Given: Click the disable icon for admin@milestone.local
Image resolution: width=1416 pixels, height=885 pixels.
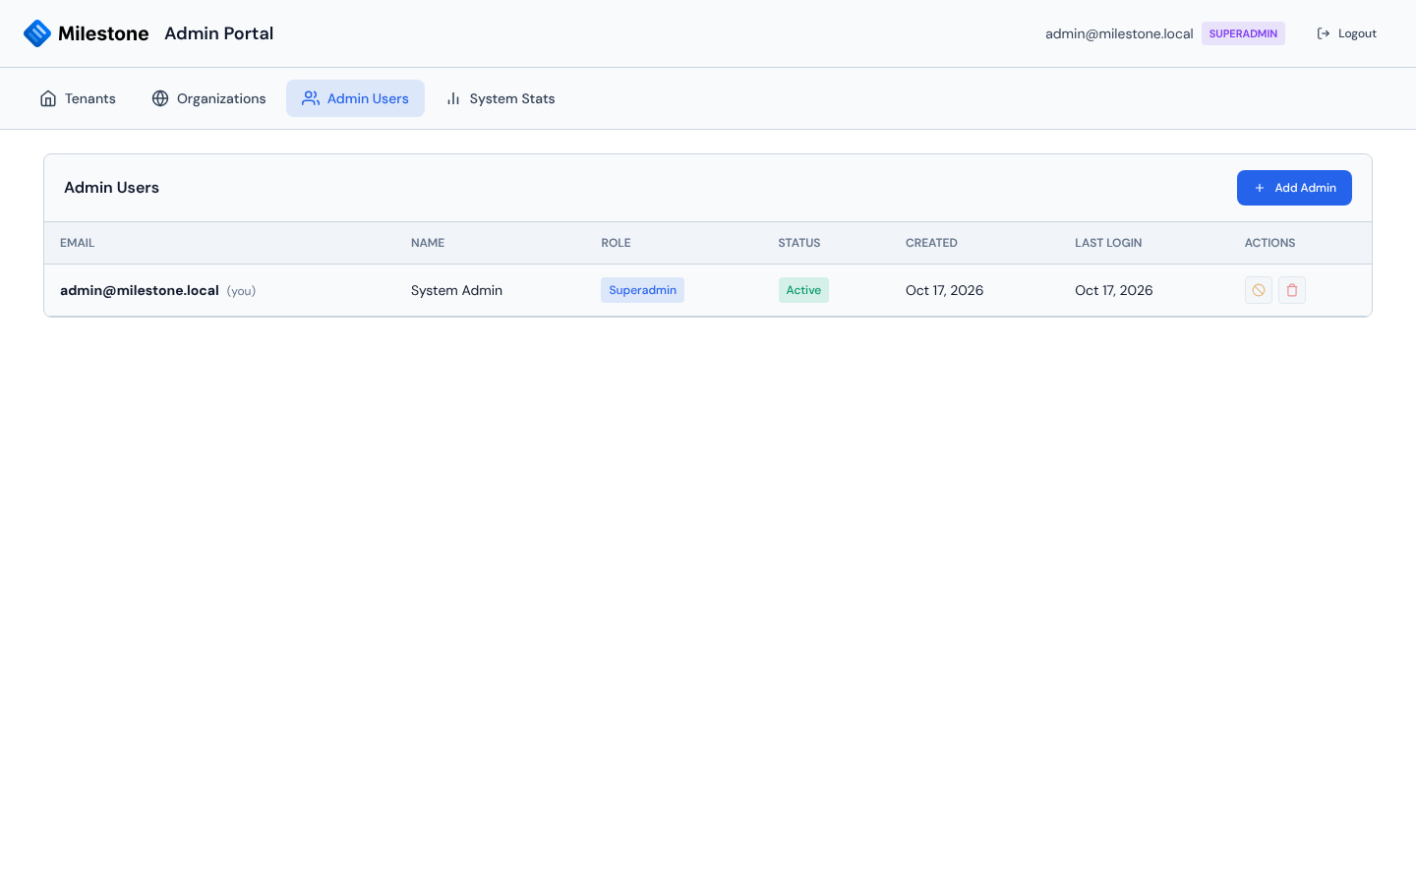Looking at the screenshot, I should pos(1259,290).
